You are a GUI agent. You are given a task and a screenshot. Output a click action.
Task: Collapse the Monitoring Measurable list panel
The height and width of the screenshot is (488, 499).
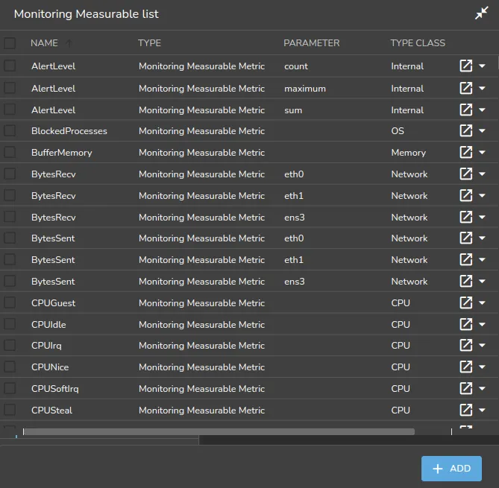click(482, 13)
